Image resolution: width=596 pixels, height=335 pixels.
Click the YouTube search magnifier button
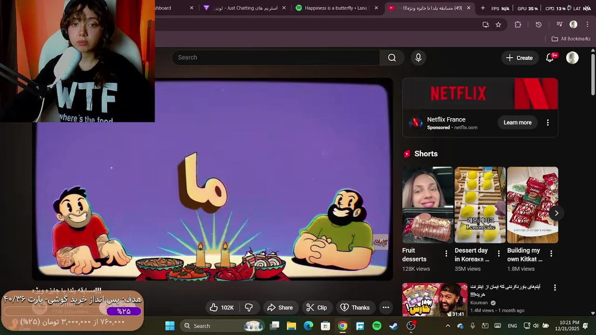point(392,58)
